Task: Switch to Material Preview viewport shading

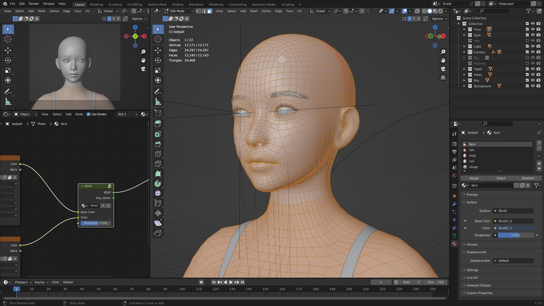Action: (435, 11)
